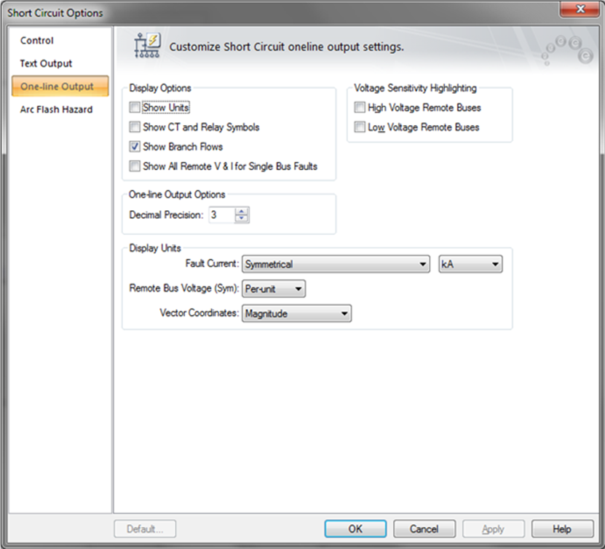Viewport: 605px width, 549px height.
Task: Open Vector Coordinates Magnitude dropdown
Action: tap(296, 313)
